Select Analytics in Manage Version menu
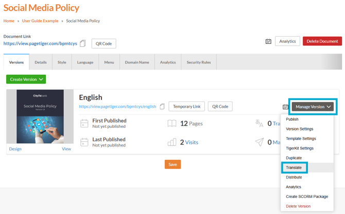 tap(307, 187)
